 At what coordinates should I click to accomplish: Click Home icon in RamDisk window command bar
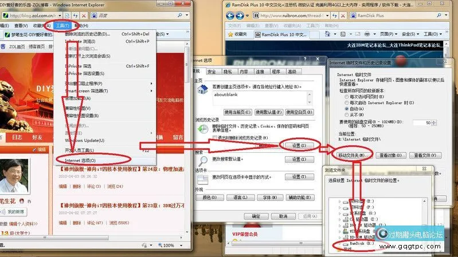click(x=327, y=34)
